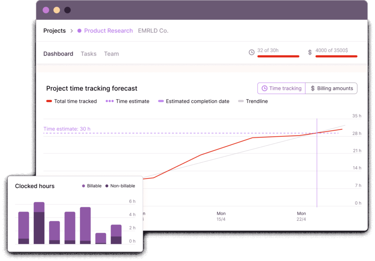Click the yellow window control dot

tap(57, 10)
